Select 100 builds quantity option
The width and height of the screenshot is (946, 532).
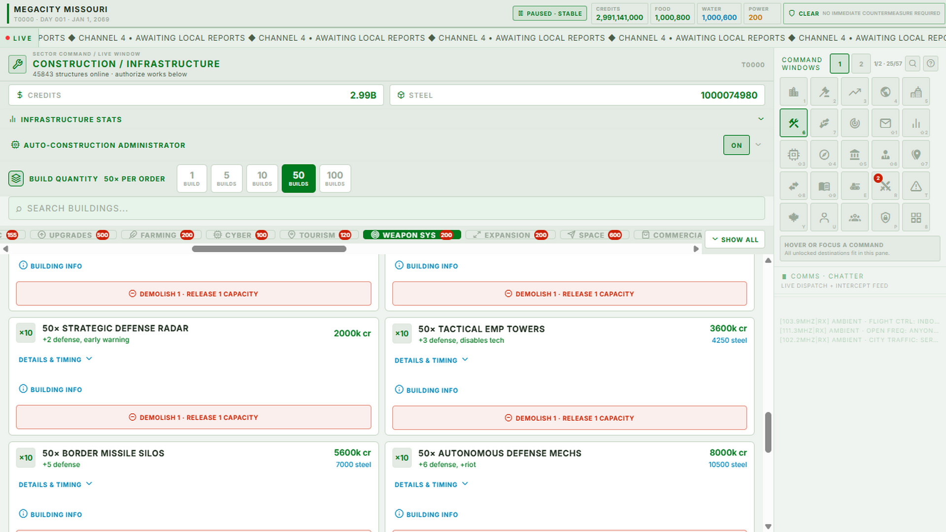click(335, 178)
